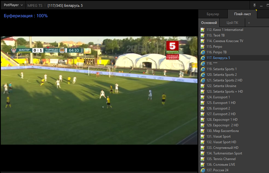This screenshot has height=173, width=269.
Task: Click the browser icon beside 118. ***
Action: [203, 63]
